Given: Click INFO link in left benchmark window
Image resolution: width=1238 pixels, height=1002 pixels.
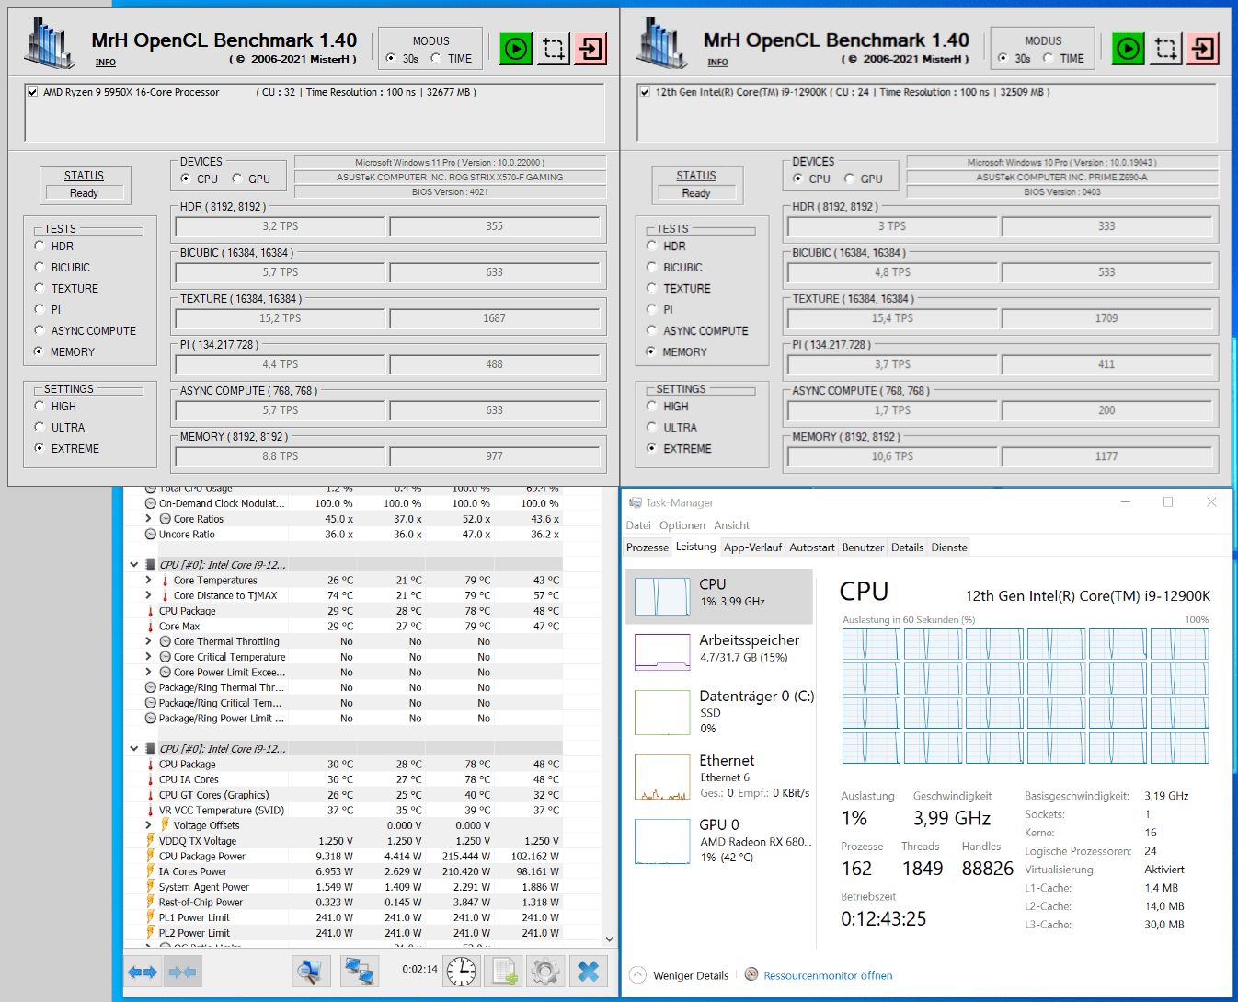Looking at the screenshot, I should [106, 63].
